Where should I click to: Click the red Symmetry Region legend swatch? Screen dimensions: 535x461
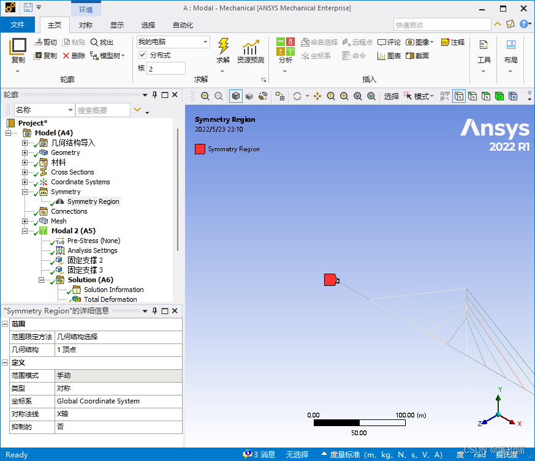[200, 149]
